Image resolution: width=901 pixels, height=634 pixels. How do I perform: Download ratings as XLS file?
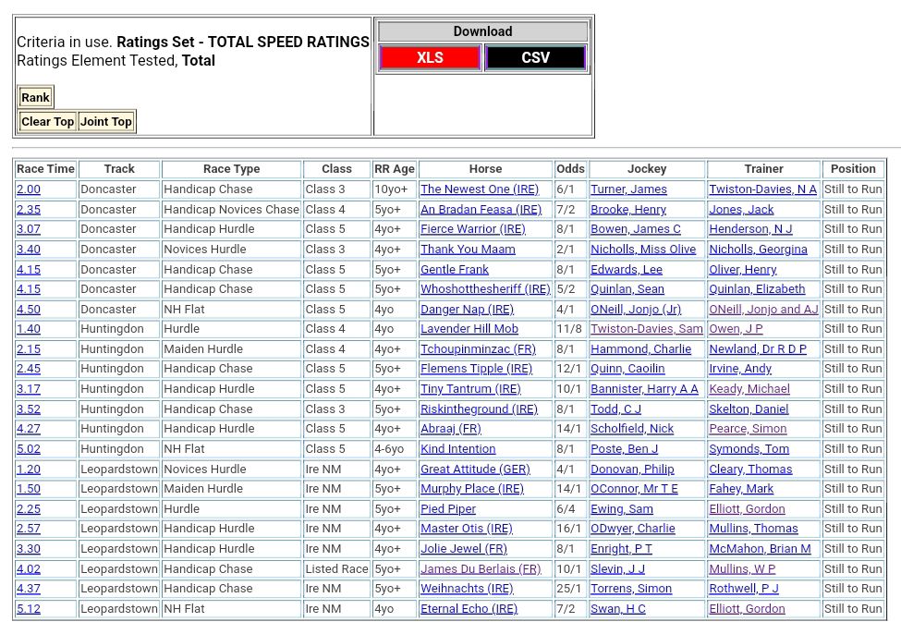pyautogui.click(x=430, y=58)
